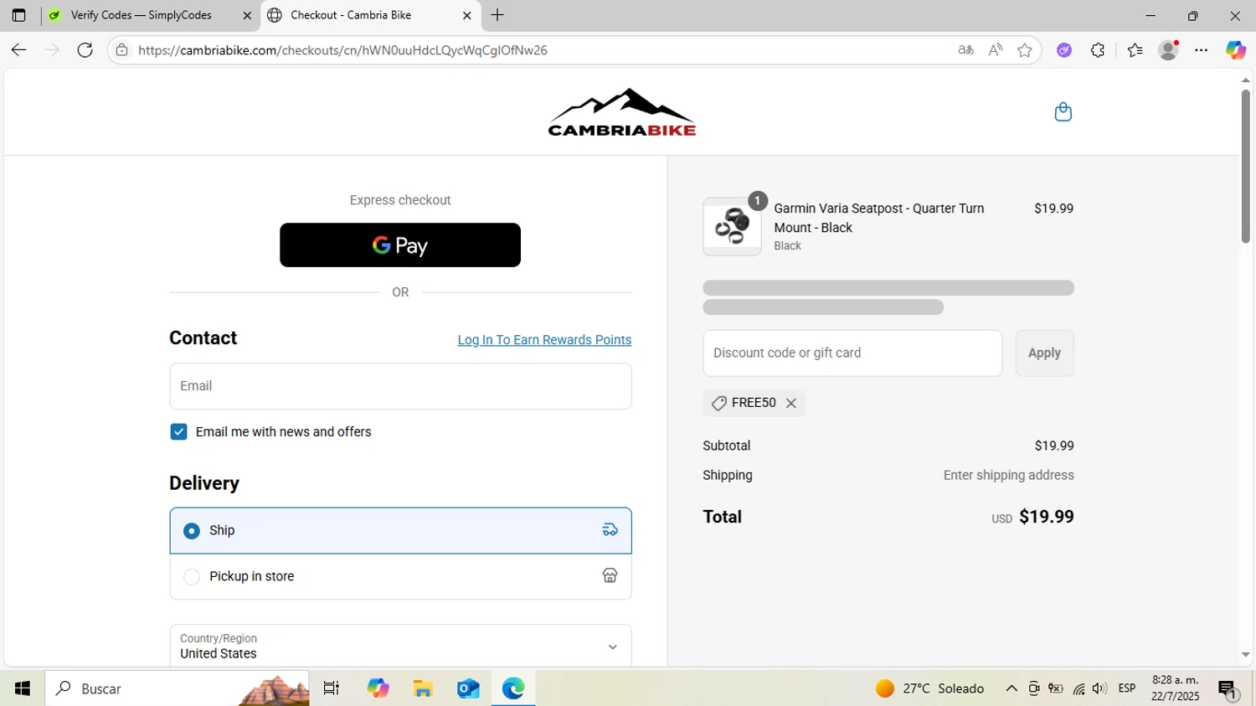Go back to previous page
1256x706 pixels.
point(18,50)
